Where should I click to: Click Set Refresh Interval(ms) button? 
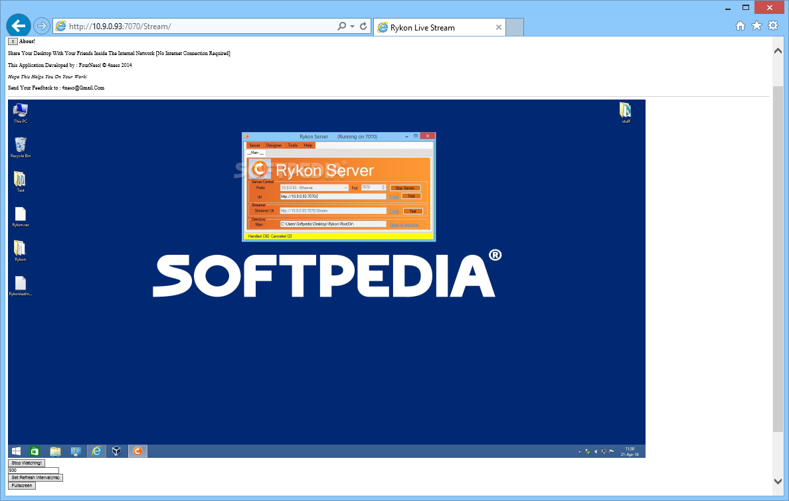point(36,477)
